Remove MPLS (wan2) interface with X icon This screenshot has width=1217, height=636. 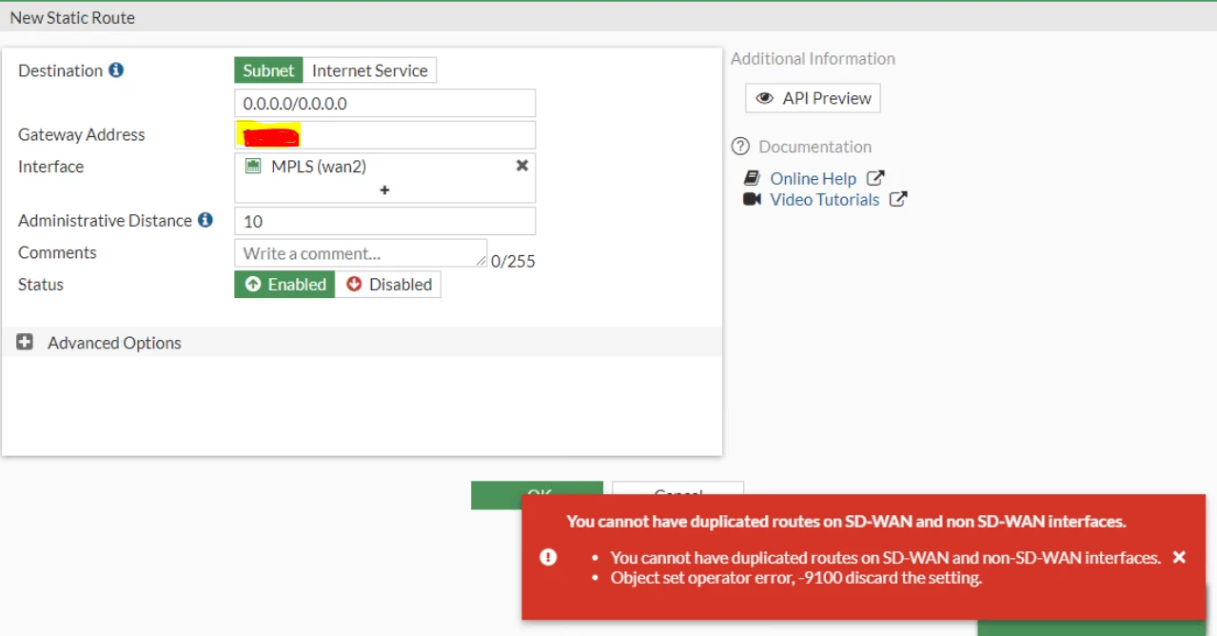(x=521, y=166)
